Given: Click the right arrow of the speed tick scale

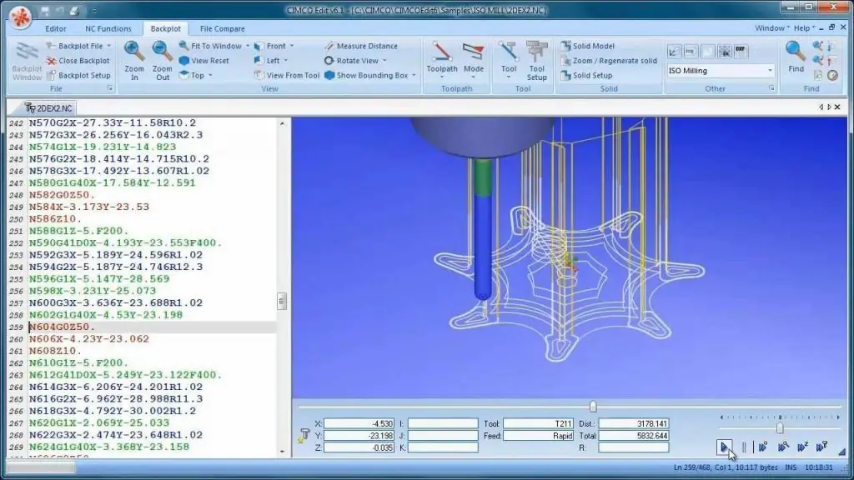Looking at the screenshot, I should pos(838,417).
